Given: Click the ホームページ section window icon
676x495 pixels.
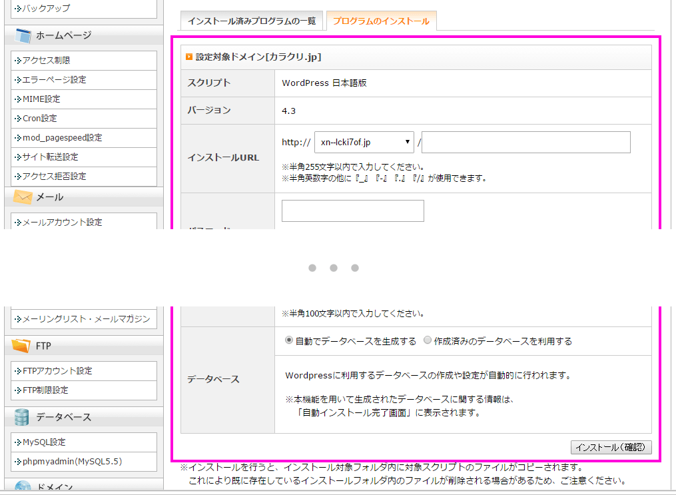Looking at the screenshot, I should tap(23, 35).
